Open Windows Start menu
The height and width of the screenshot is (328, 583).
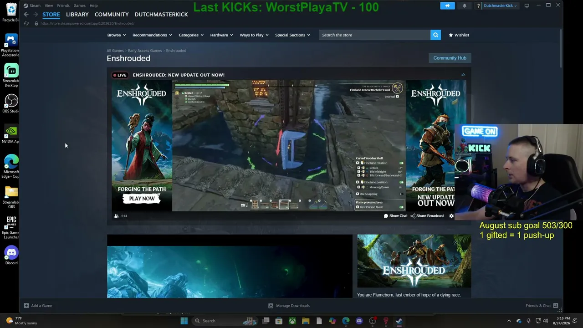tap(184, 321)
